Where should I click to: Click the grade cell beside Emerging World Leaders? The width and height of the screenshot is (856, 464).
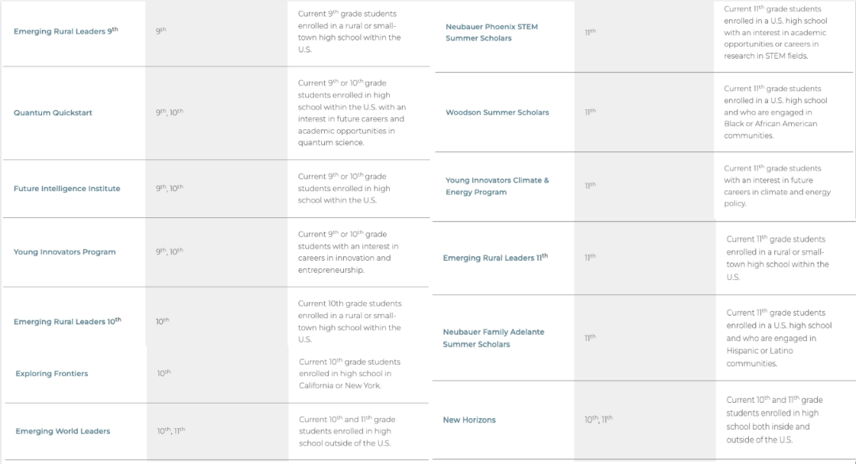(x=171, y=431)
